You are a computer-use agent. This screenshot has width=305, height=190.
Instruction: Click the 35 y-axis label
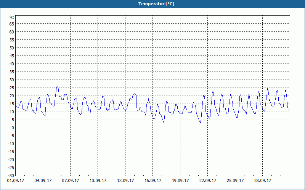coord(12,72)
